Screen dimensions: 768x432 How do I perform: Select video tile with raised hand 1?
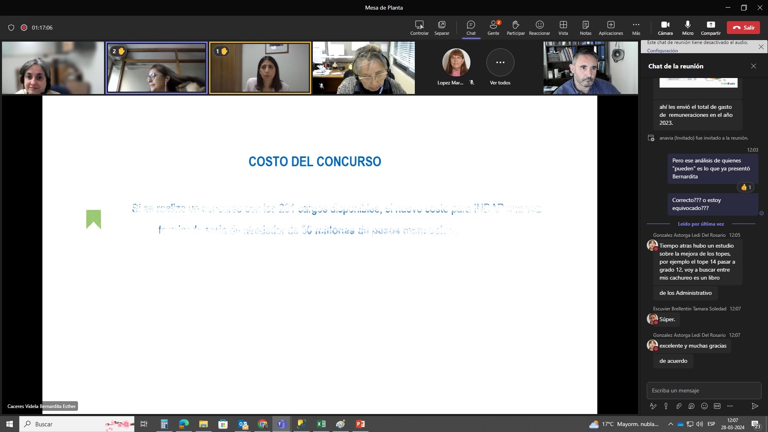tap(260, 68)
